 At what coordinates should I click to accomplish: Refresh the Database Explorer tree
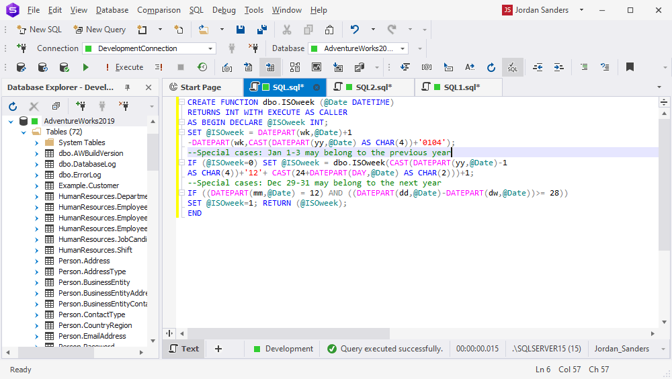[13, 106]
